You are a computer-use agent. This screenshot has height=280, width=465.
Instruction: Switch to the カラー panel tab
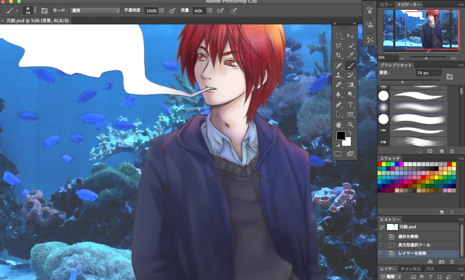(386, 4)
